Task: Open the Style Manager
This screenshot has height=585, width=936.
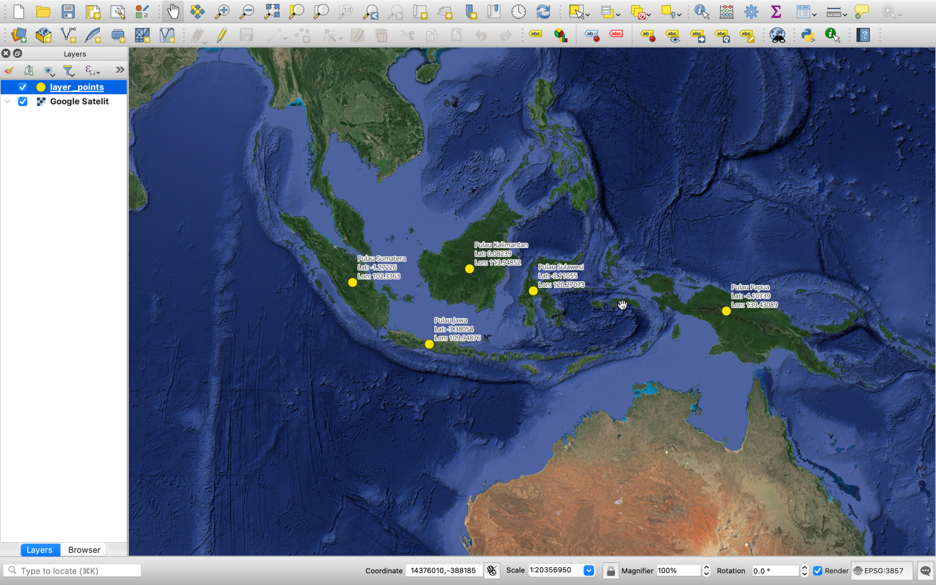Action: pos(142,11)
